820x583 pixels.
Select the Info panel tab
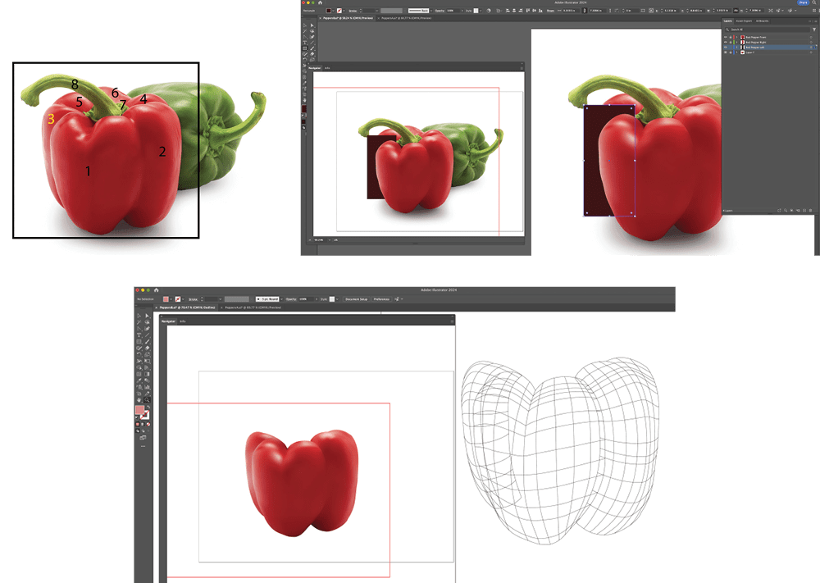click(x=183, y=321)
